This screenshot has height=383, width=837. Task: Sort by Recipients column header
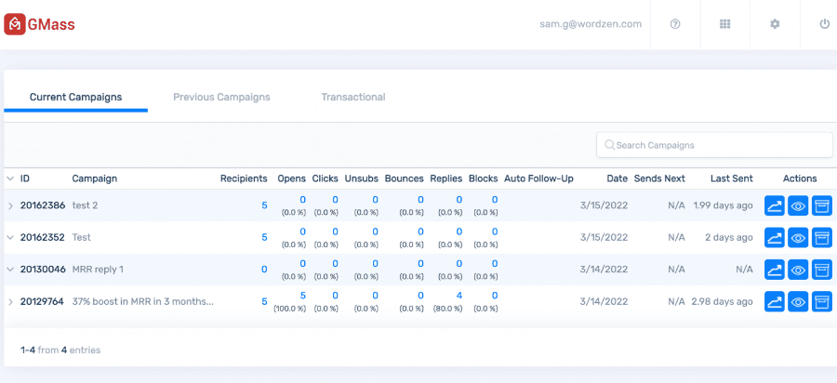(x=244, y=178)
